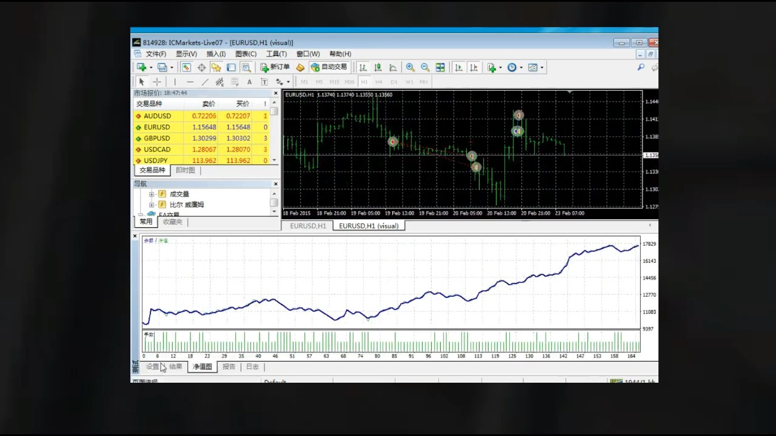Open the periods clock icon
The height and width of the screenshot is (436, 776).
click(x=512, y=67)
